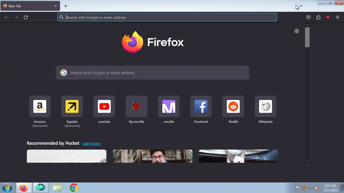Close the New Tab tab
The image size is (344, 193).
56,6
